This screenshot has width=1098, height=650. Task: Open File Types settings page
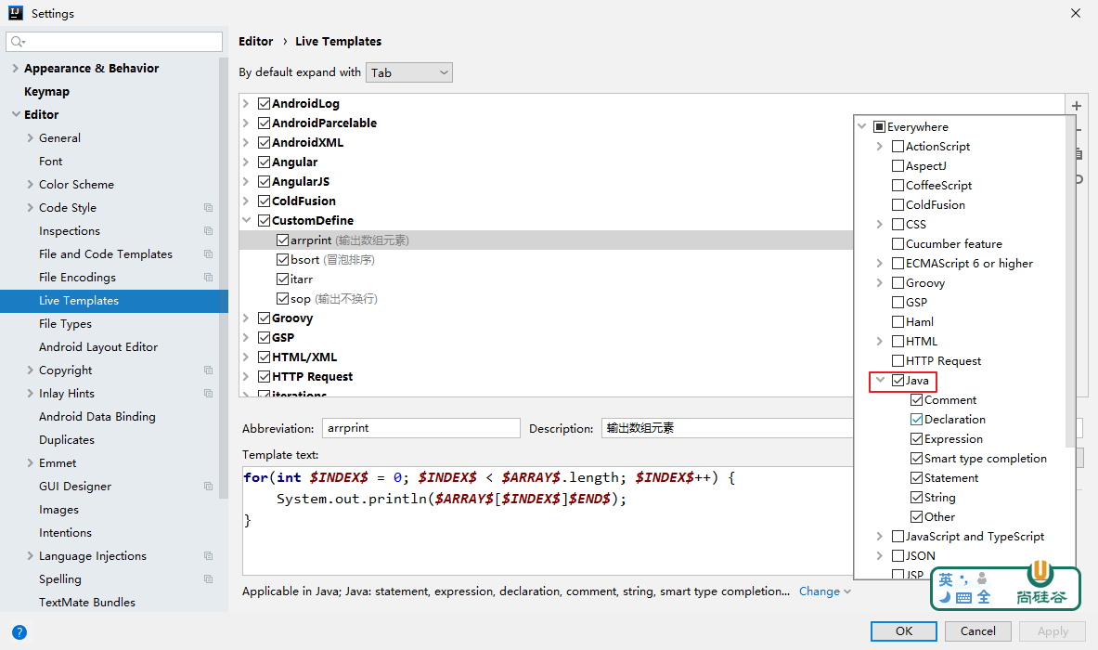click(x=65, y=324)
